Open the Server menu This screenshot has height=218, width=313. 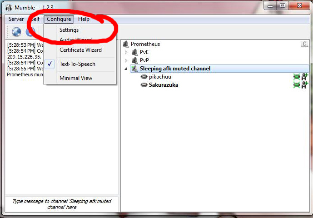(x=16, y=19)
